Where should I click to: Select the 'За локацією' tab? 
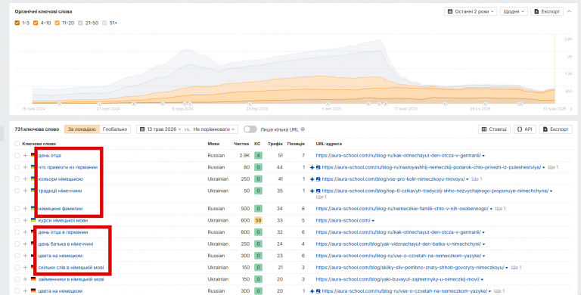(82, 129)
